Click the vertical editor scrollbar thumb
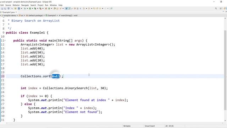The width and height of the screenshot is (227, 128). tap(225, 70)
